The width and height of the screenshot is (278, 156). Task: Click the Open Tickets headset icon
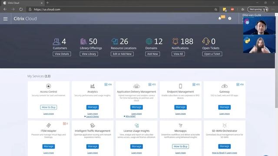coord(206,42)
